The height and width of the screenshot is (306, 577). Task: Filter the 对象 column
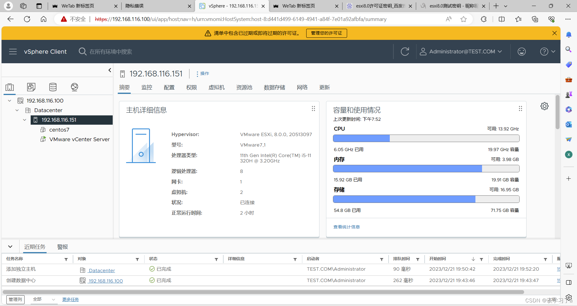pos(137,260)
